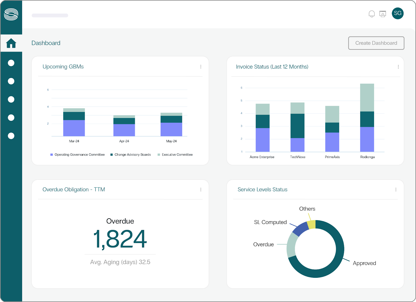Viewport: 416px width, 302px height.
Task: Click the Create Dashboard button
Action: (x=376, y=43)
